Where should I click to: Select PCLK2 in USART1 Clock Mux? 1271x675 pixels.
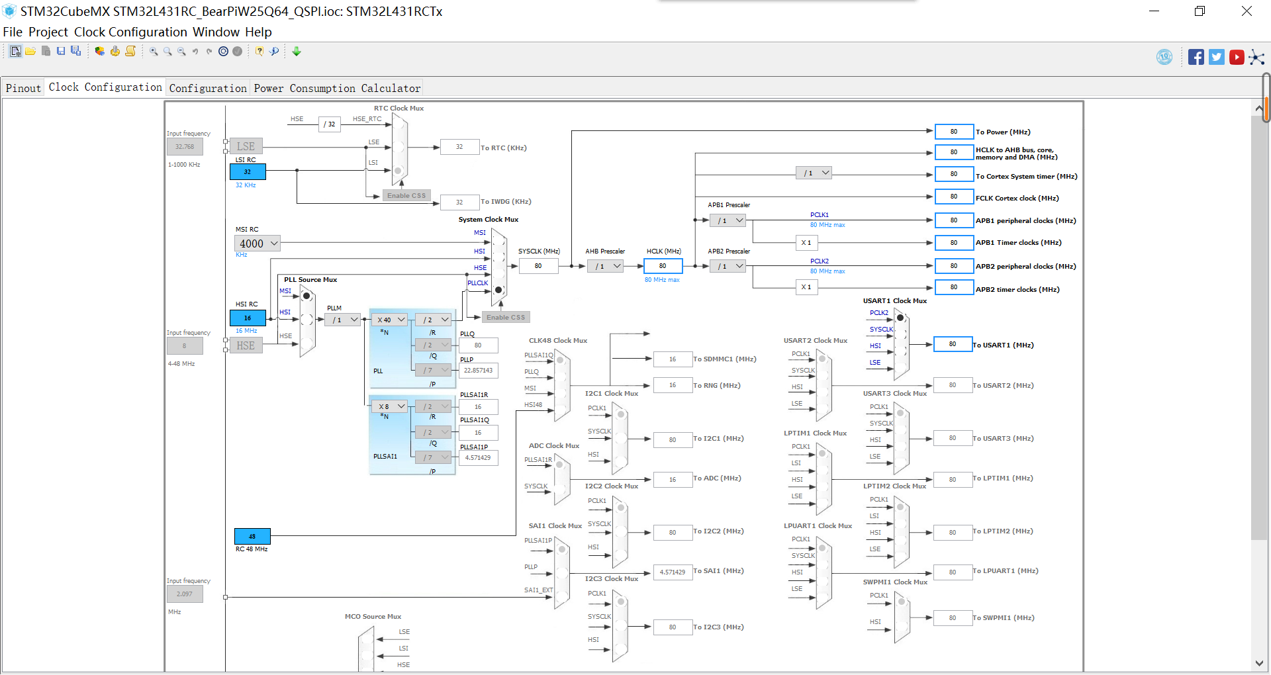click(x=900, y=318)
